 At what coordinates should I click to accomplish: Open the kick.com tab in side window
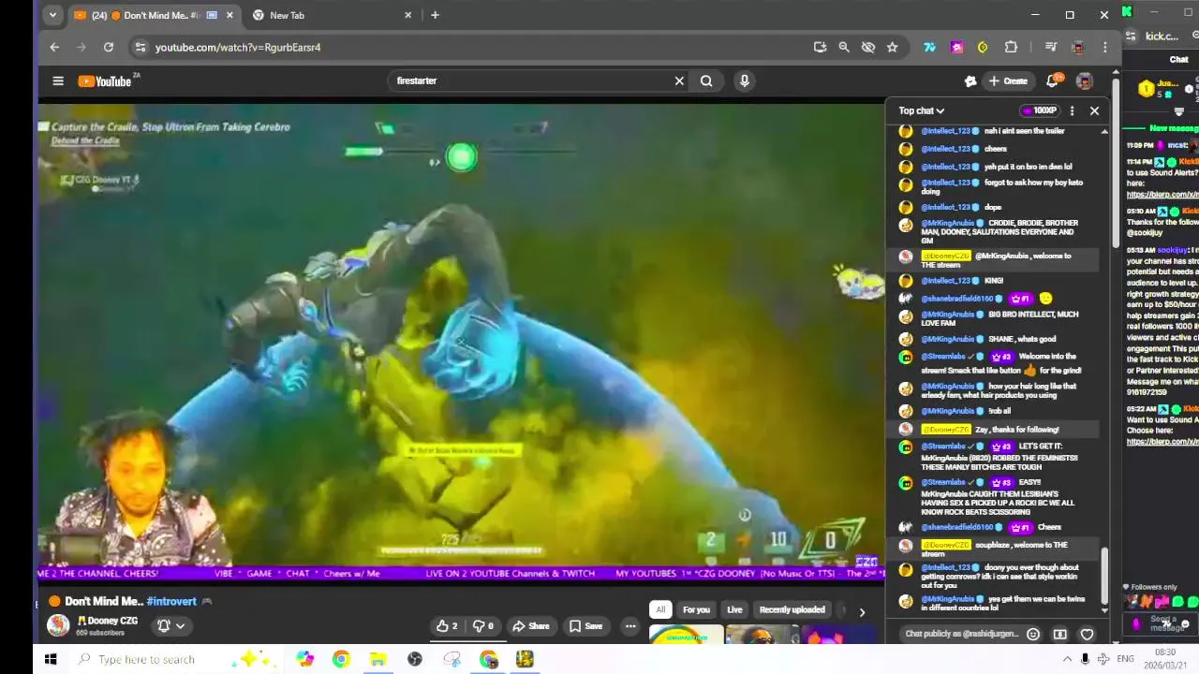(1162, 37)
